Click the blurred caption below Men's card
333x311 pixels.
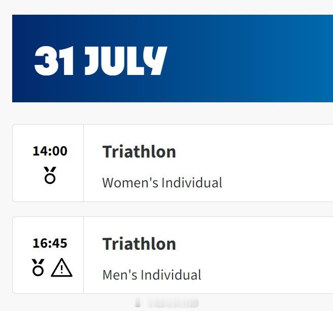(166, 303)
